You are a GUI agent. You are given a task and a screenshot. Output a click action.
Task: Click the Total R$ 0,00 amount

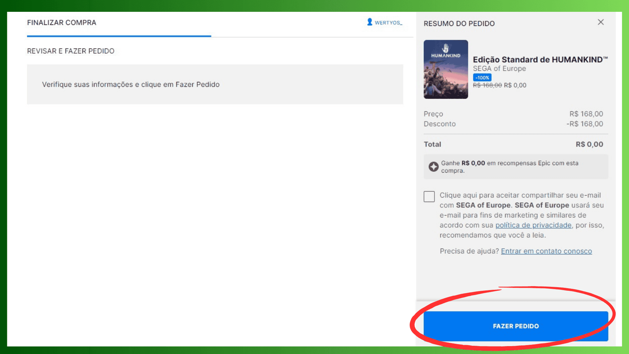tap(589, 144)
